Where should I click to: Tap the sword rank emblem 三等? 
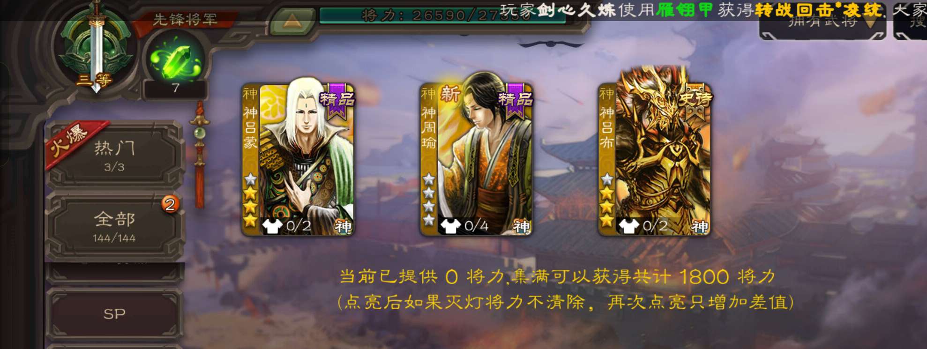pyautogui.click(x=97, y=48)
